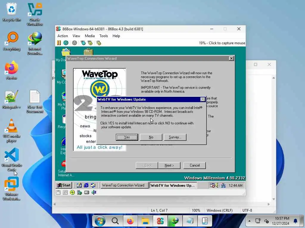Viewport: 305px width, 228px height.
Task: Select the Internet Download Manager desktop icon
Action: pyautogui.click(x=35, y=43)
